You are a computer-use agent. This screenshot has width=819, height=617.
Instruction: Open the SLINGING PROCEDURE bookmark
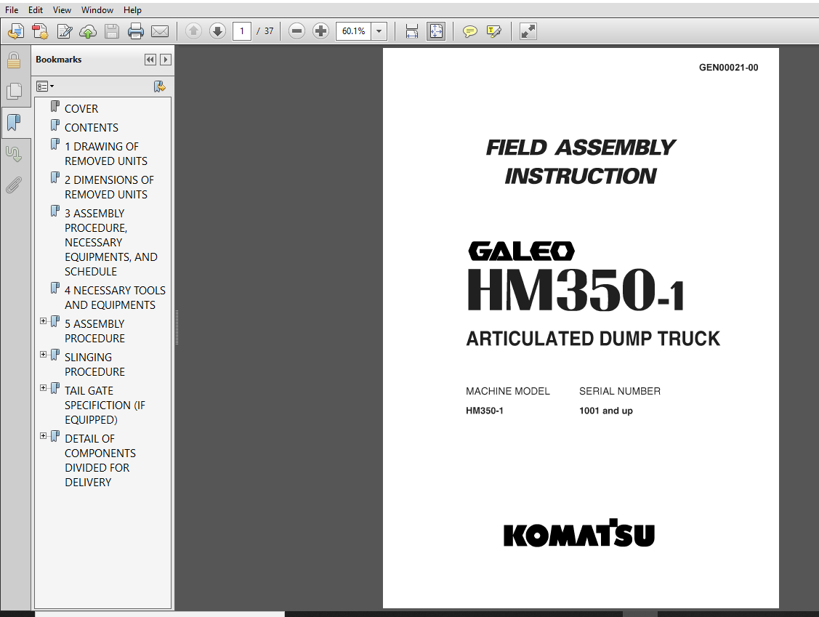(x=94, y=364)
